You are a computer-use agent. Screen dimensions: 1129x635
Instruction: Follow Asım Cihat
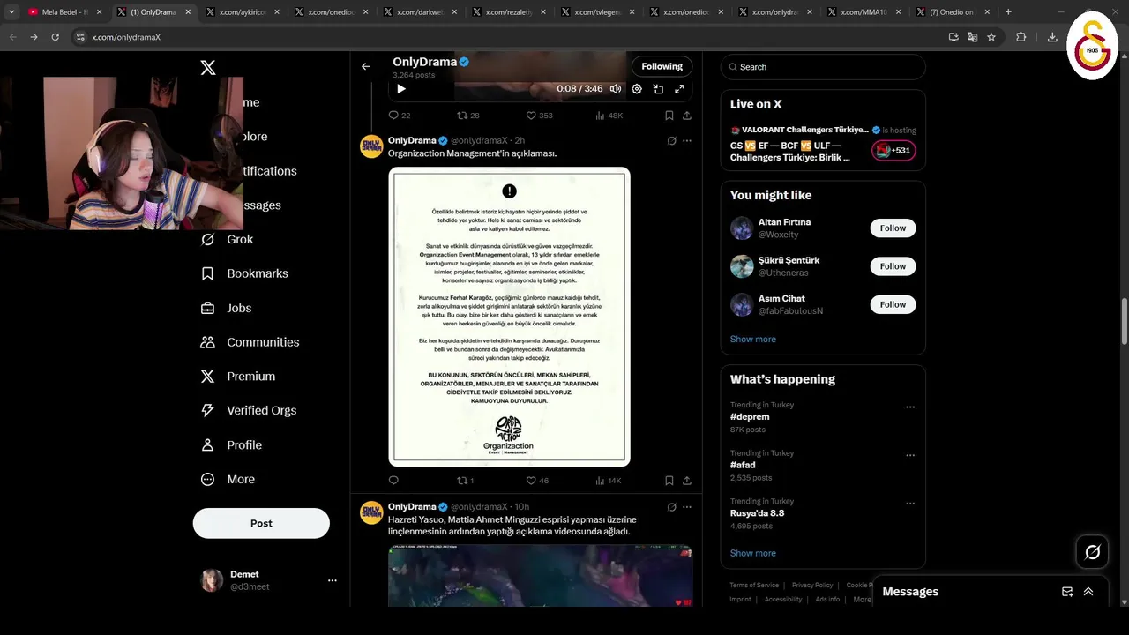[893, 304]
